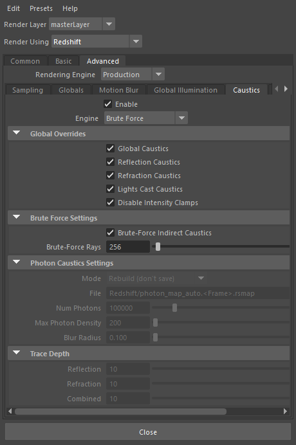Toggle the caustics Enable checkbox
This screenshot has width=296, height=445.
(107, 104)
